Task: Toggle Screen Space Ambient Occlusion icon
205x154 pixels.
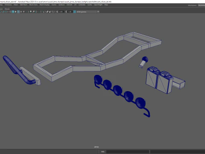Action: [31, 12]
